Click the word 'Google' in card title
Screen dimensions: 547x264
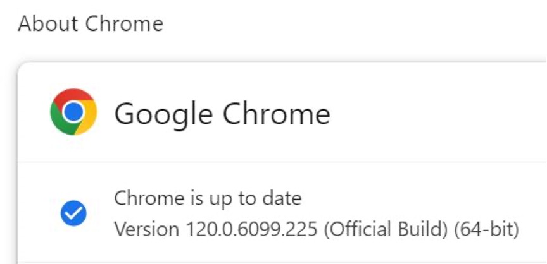[x=163, y=114]
